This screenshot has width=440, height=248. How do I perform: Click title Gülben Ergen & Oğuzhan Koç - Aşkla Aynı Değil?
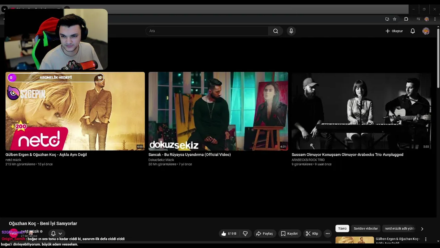pyautogui.click(x=46, y=155)
